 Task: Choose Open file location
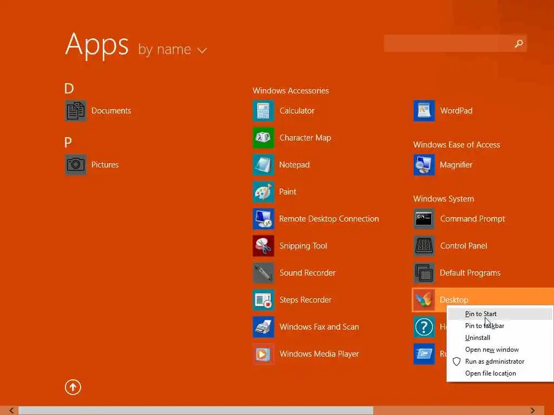pyautogui.click(x=500, y=373)
